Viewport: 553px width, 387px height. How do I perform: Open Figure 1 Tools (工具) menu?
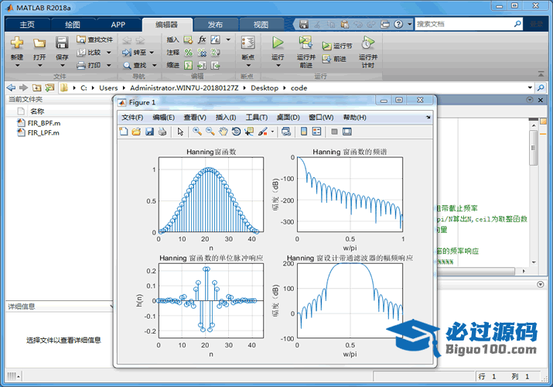click(x=257, y=117)
